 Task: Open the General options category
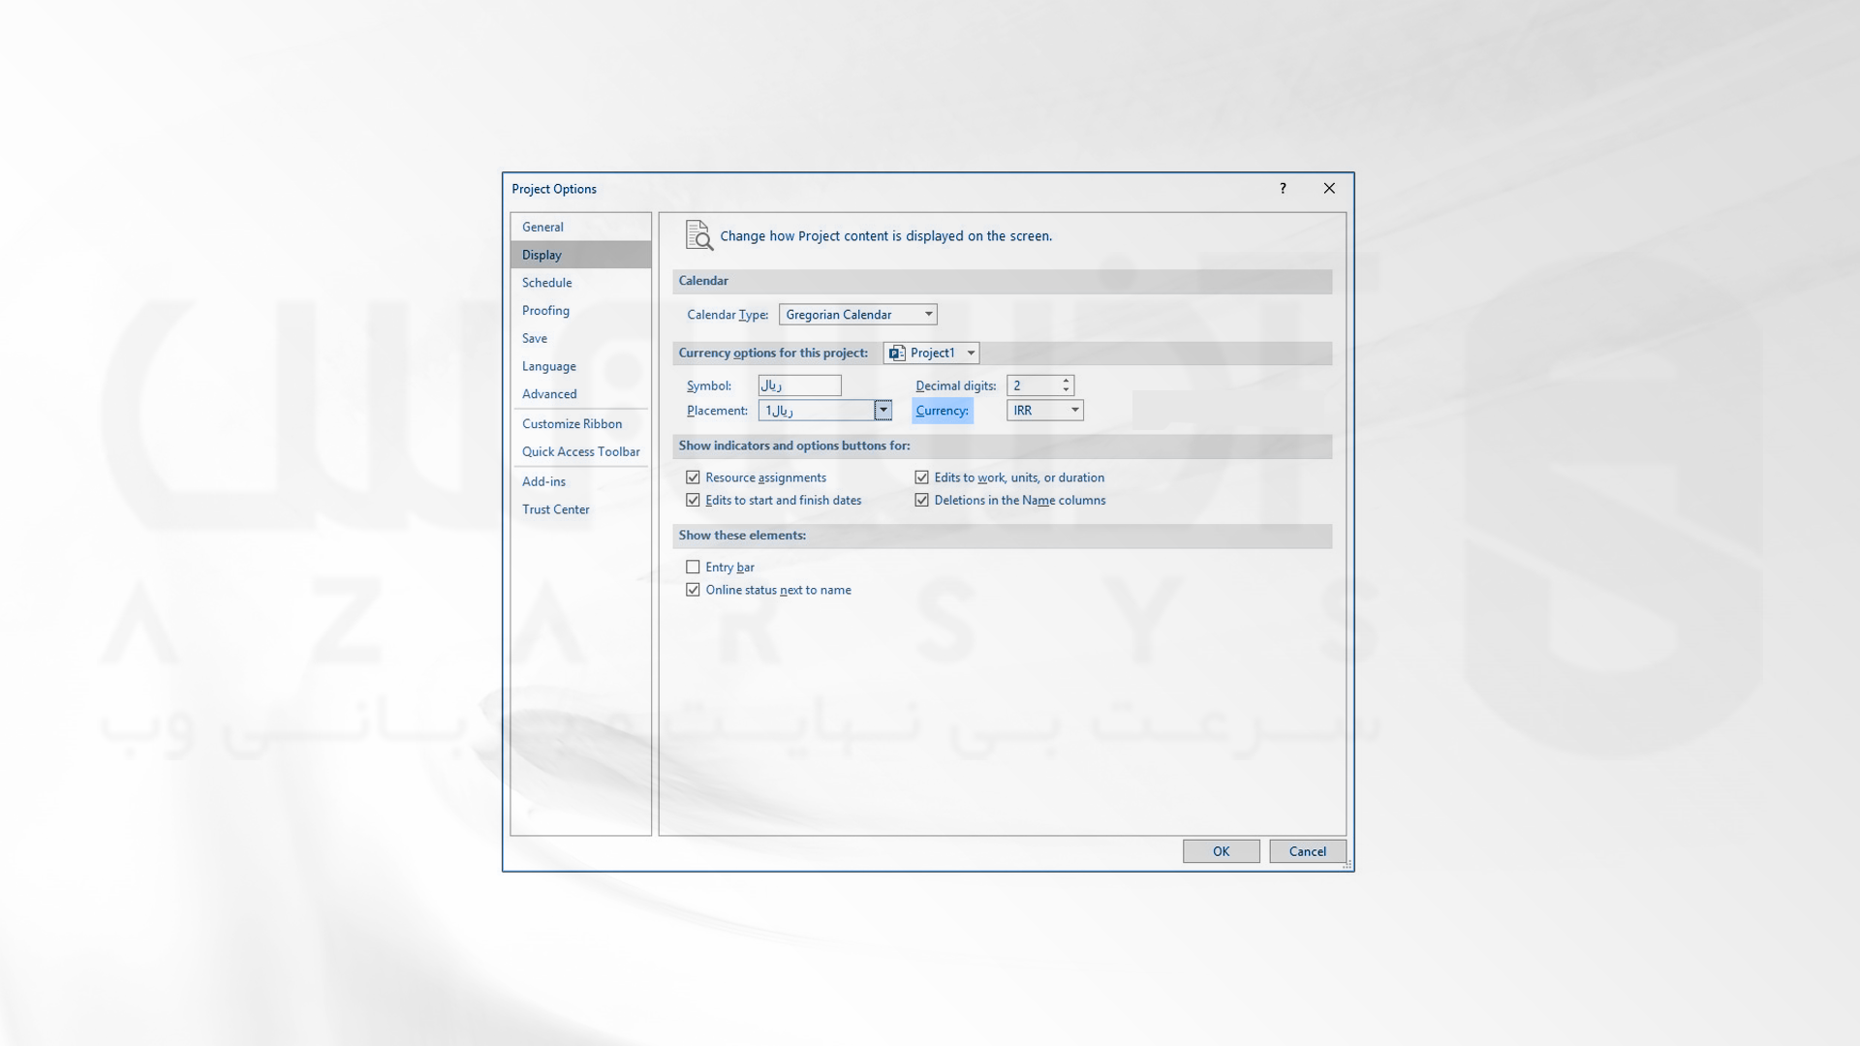580,227
